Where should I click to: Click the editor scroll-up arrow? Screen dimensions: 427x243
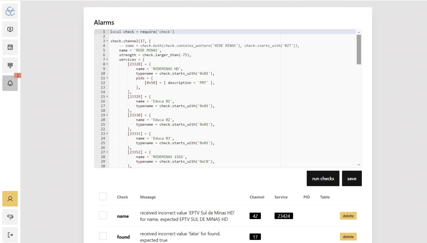(x=359, y=32)
